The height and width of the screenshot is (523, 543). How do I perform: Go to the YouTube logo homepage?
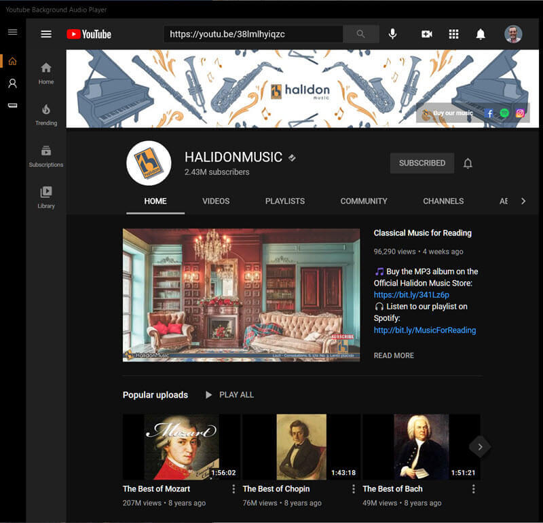89,35
